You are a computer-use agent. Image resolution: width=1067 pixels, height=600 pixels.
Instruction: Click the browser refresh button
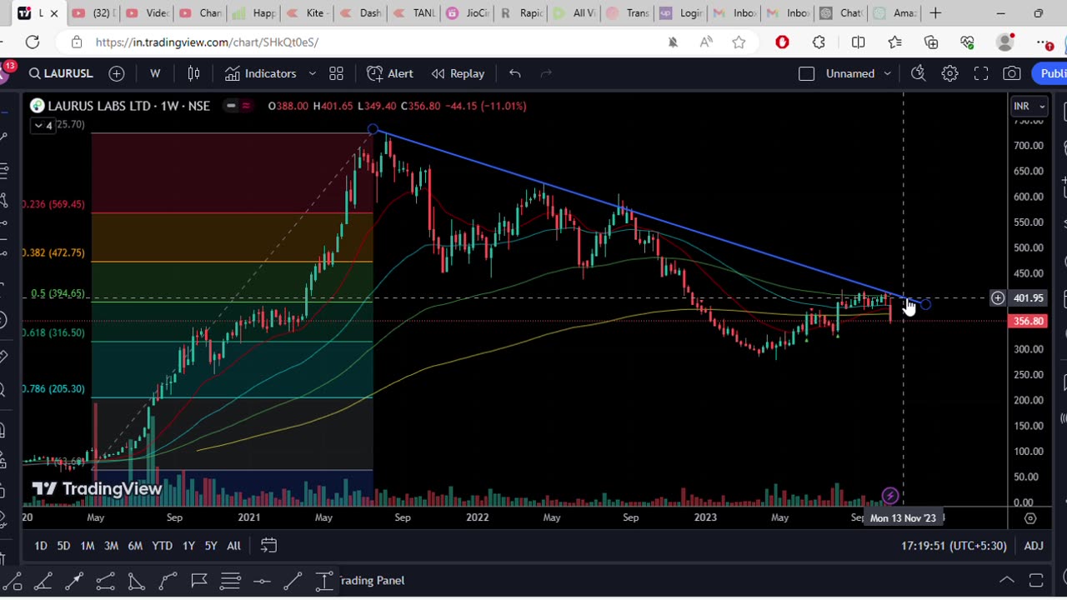tap(33, 42)
